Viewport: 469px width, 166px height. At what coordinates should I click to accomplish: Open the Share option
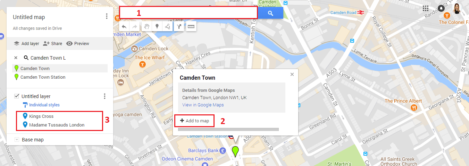(x=52, y=44)
